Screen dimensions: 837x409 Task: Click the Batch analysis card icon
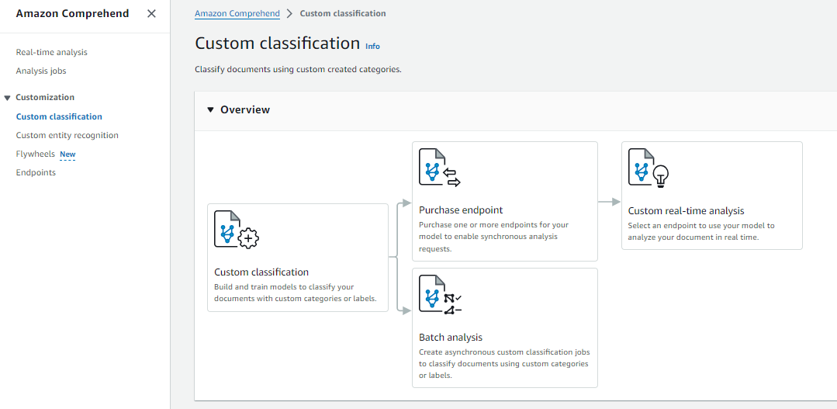tap(441, 294)
